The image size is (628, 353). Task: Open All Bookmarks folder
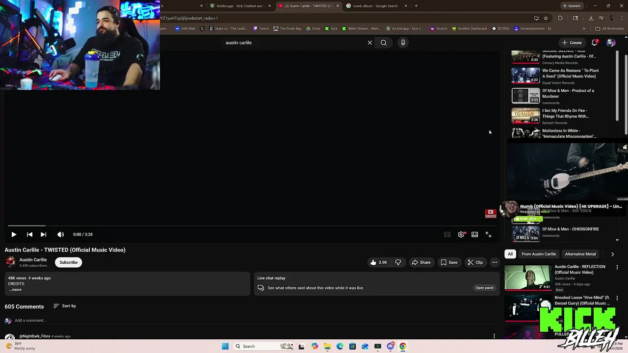tap(609, 28)
